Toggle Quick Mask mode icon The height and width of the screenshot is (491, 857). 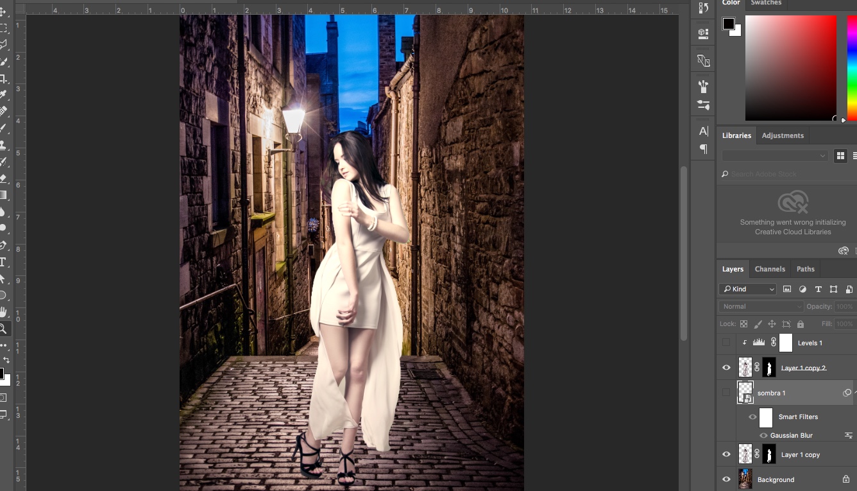pyautogui.click(x=3, y=398)
